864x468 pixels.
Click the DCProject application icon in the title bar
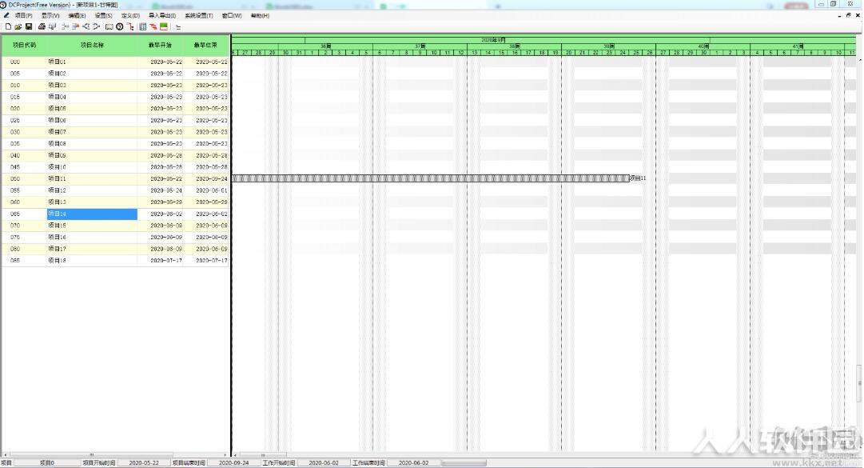click(x=3, y=5)
